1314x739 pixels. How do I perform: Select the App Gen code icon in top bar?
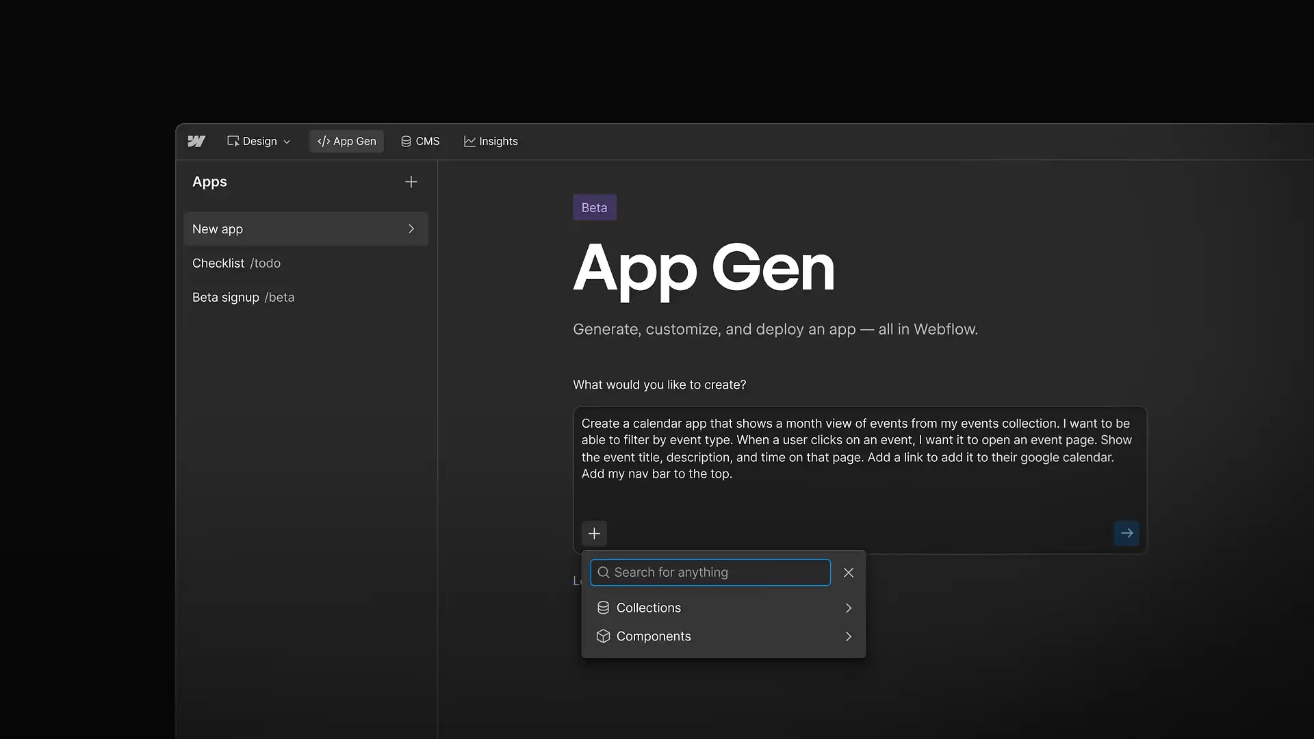coord(322,141)
